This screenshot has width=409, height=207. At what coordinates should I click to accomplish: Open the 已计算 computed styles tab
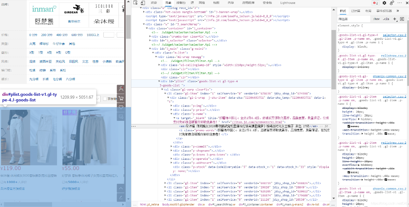click(355, 11)
